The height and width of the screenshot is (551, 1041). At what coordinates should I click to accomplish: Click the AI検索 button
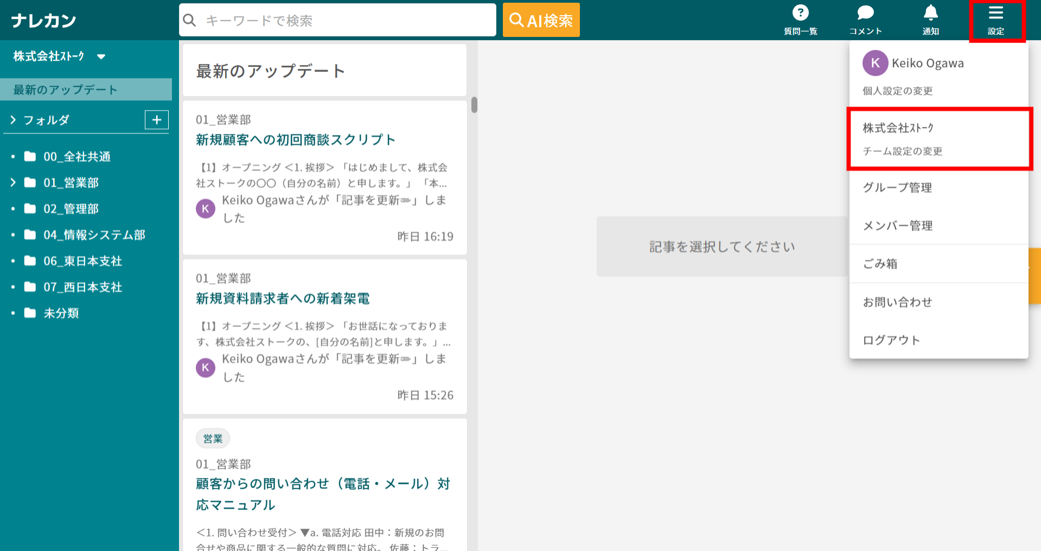coord(541,20)
